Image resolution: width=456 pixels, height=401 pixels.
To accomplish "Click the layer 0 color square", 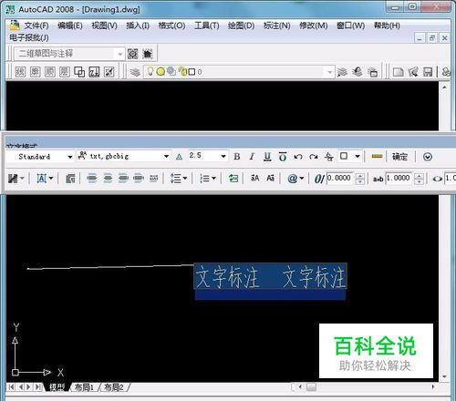I will click(x=192, y=72).
